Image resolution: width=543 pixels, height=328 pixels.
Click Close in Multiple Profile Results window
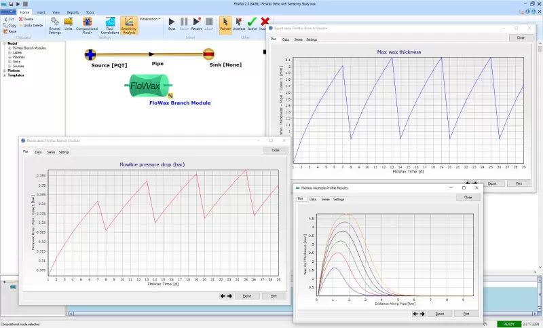tap(468, 197)
